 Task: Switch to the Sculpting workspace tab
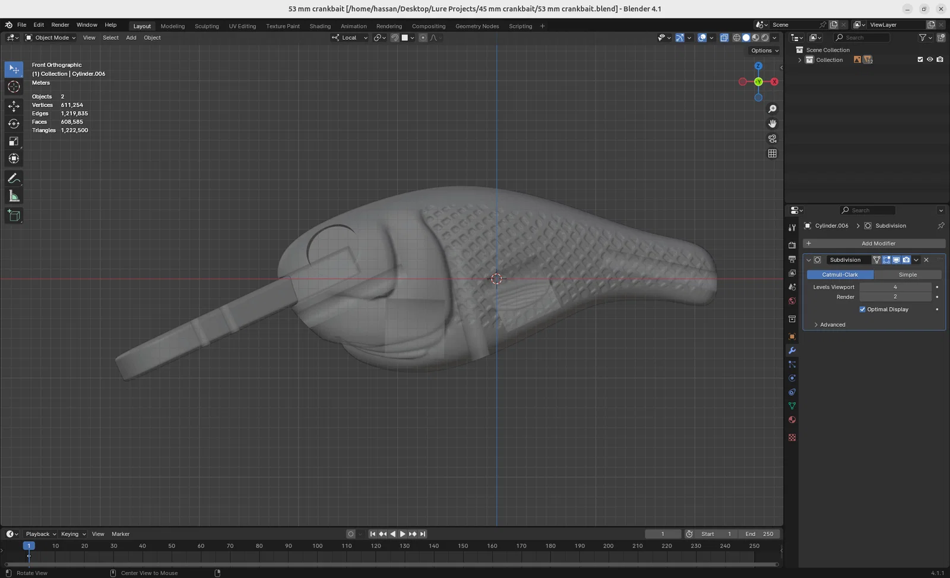click(x=207, y=26)
